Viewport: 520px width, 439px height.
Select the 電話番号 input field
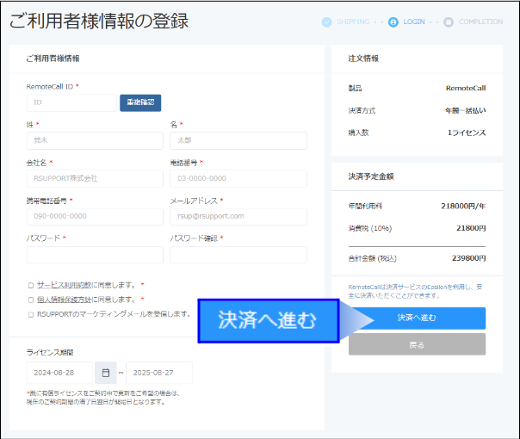(238, 178)
